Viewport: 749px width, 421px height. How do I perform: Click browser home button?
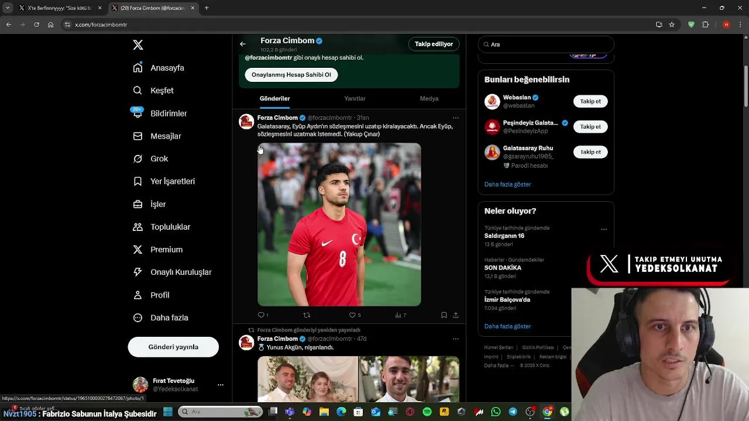pyautogui.click(x=51, y=25)
